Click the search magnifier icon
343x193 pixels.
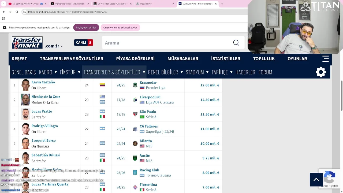(x=236, y=43)
